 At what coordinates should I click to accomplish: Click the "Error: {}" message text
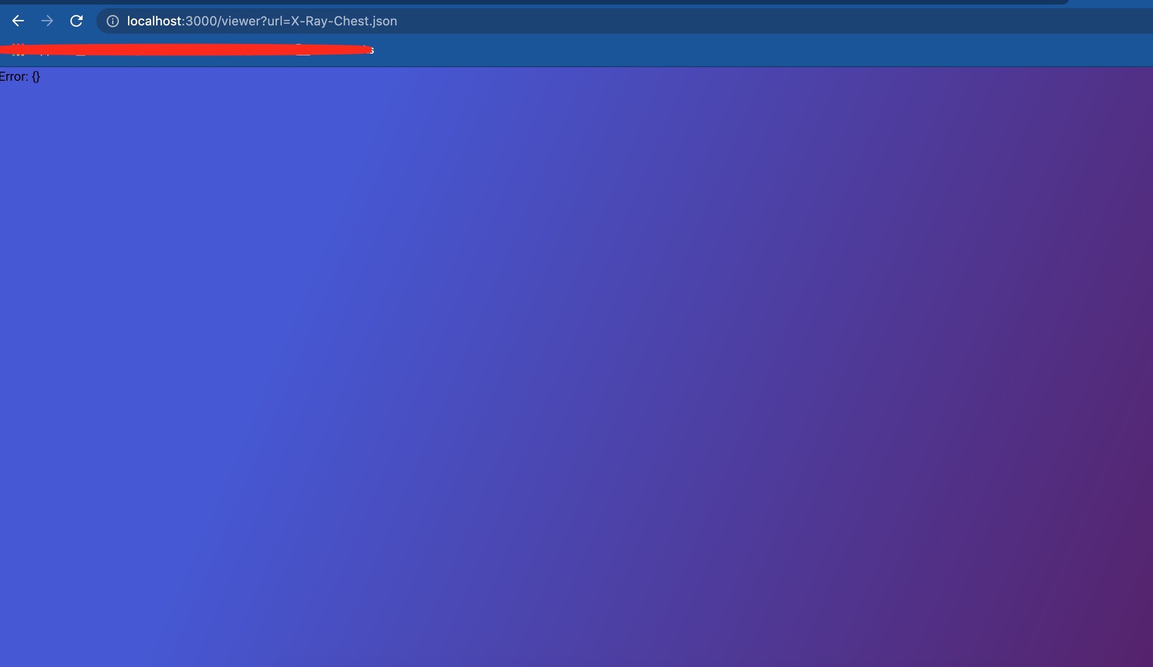point(20,76)
